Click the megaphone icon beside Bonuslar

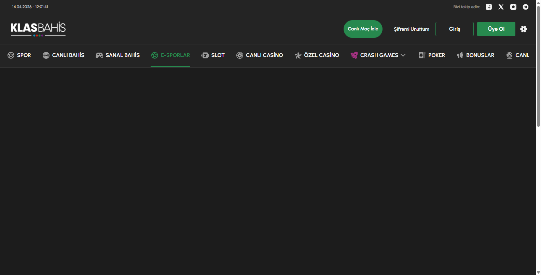tap(460, 55)
